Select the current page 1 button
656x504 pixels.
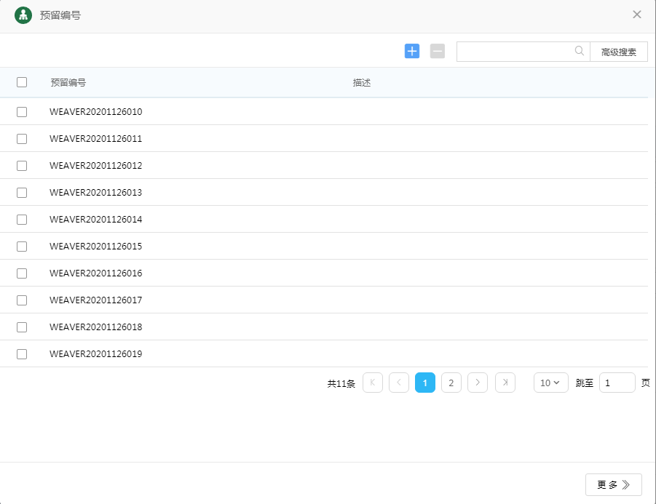click(x=425, y=383)
